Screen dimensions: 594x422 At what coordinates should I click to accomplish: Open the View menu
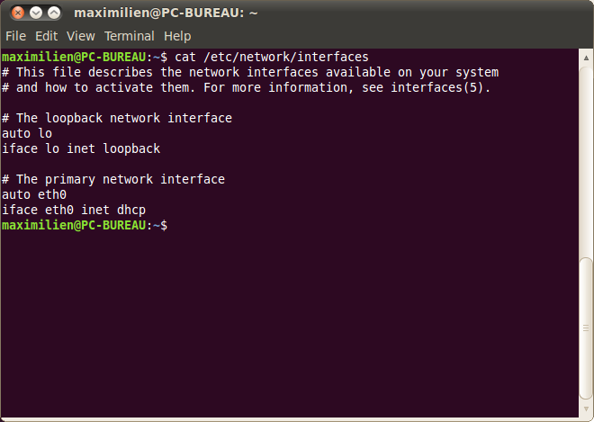tap(80, 36)
